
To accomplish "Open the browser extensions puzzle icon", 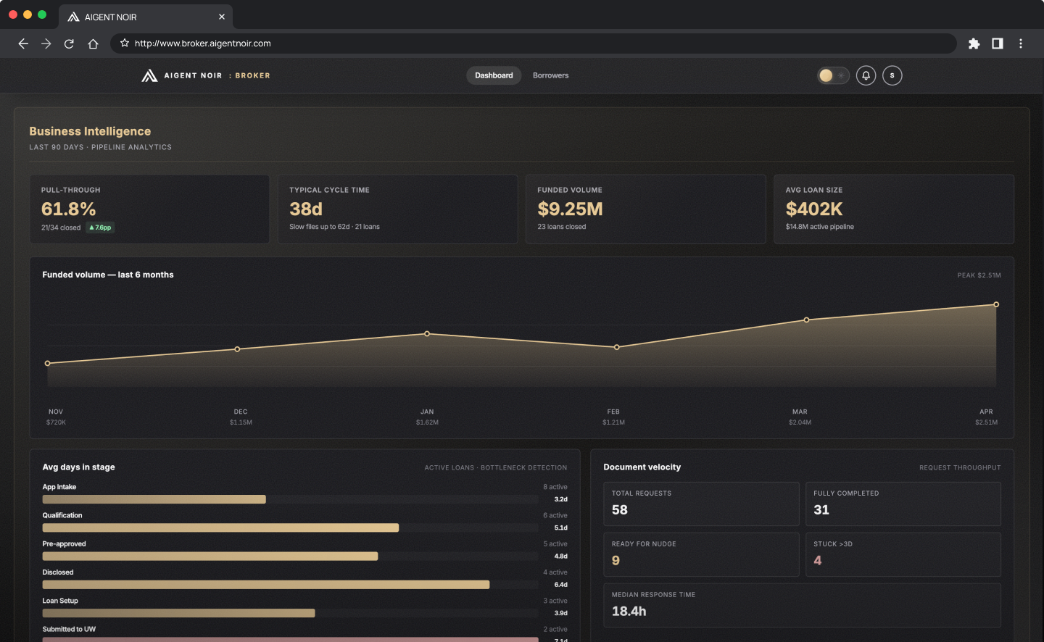I will (x=974, y=43).
